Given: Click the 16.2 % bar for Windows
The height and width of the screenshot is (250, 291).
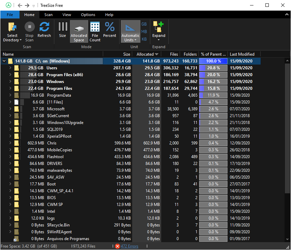Looking at the screenshot, I should [x=213, y=82].
